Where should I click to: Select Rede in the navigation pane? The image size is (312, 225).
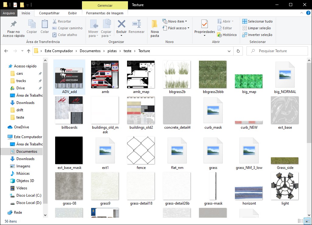pyautogui.click(x=15, y=212)
